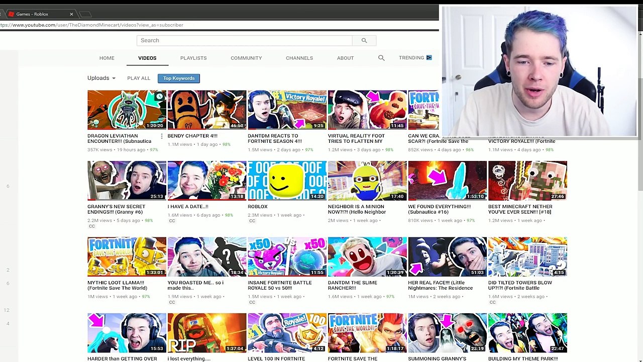
Task: Expand the Uploads dropdown
Action: point(101,78)
